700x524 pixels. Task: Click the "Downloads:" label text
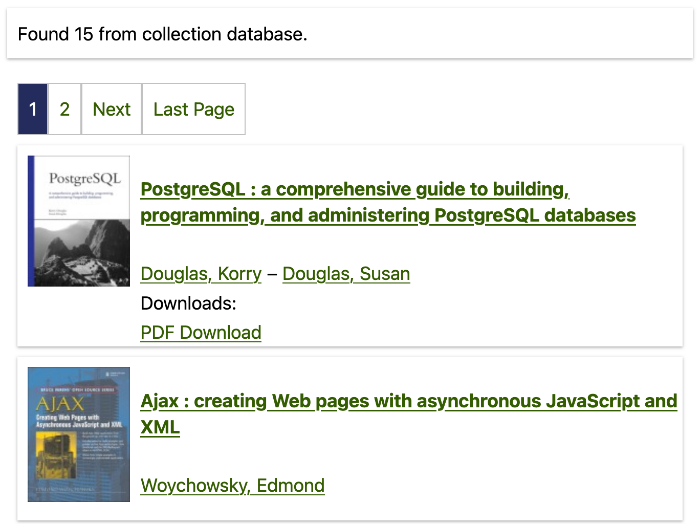(188, 303)
